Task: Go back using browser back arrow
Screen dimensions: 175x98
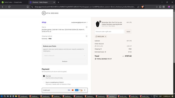Action: pos(2,7)
